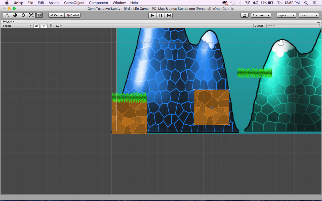
Task: Toggle 2D scene view mode
Action: point(36,25)
